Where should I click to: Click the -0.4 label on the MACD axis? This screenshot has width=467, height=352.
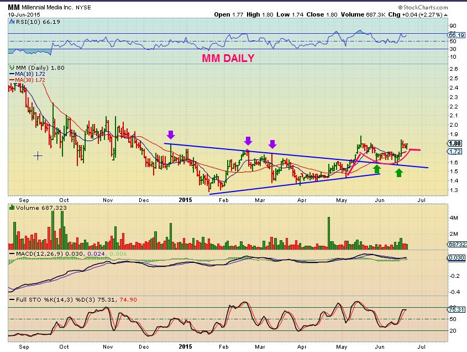tap(454, 292)
